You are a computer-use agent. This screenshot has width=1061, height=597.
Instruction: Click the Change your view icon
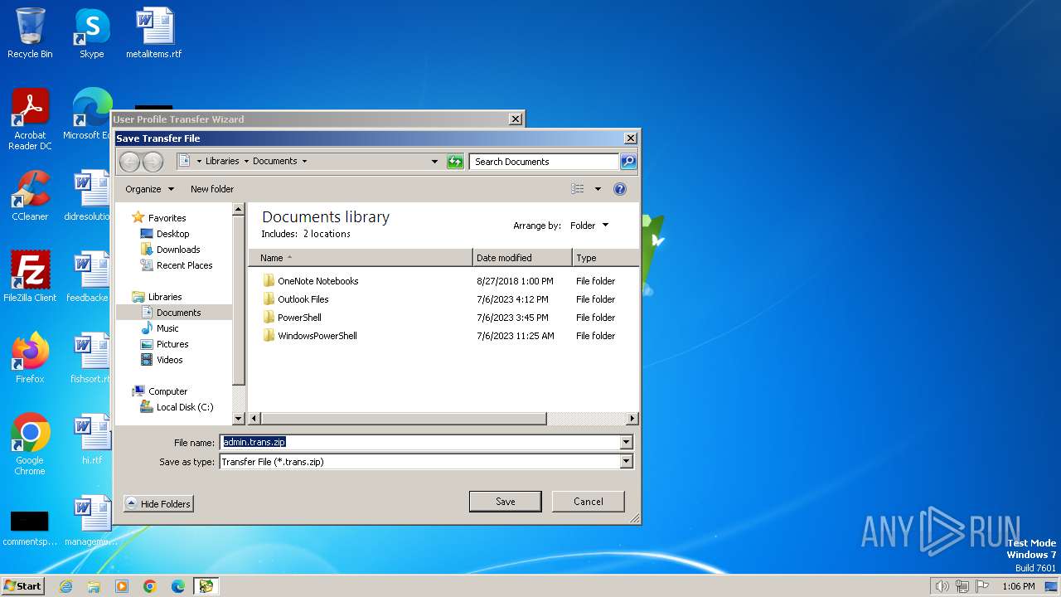[x=578, y=189]
